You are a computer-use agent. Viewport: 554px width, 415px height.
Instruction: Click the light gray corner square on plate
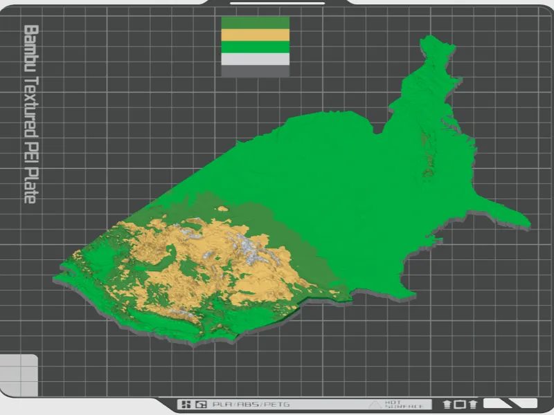[19, 375]
